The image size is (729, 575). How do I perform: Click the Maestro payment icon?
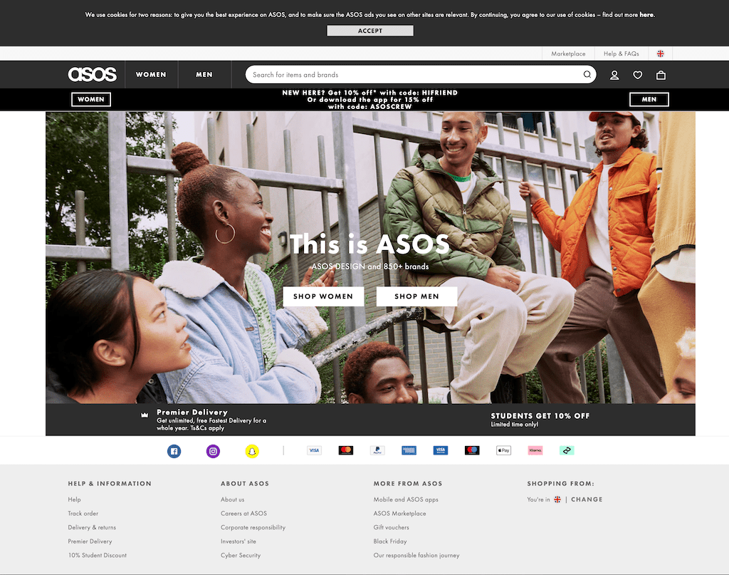pyautogui.click(x=472, y=450)
